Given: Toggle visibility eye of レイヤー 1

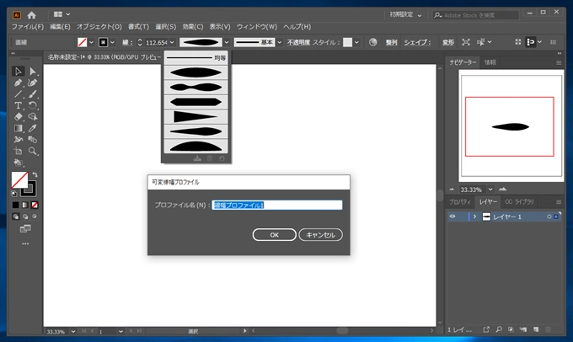Looking at the screenshot, I should click(453, 216).
